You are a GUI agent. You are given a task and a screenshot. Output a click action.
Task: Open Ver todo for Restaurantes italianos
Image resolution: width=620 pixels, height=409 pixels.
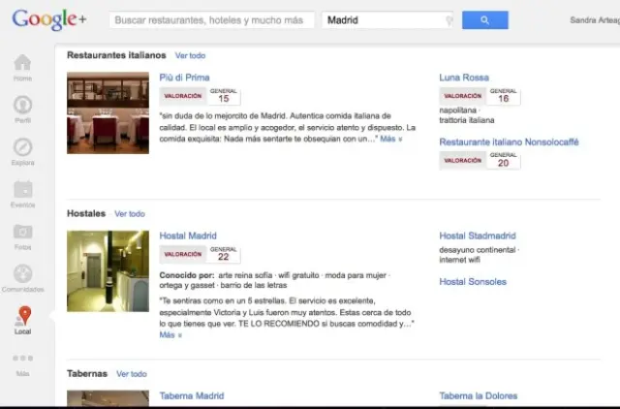[190, 56]
